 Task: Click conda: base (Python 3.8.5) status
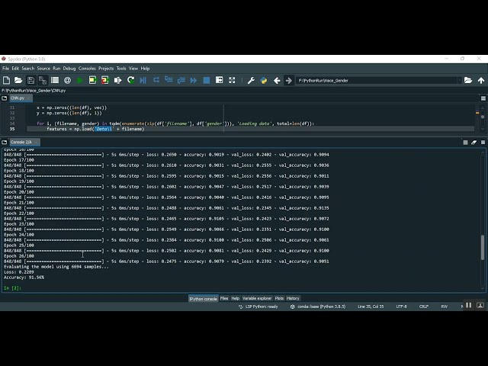318,307
